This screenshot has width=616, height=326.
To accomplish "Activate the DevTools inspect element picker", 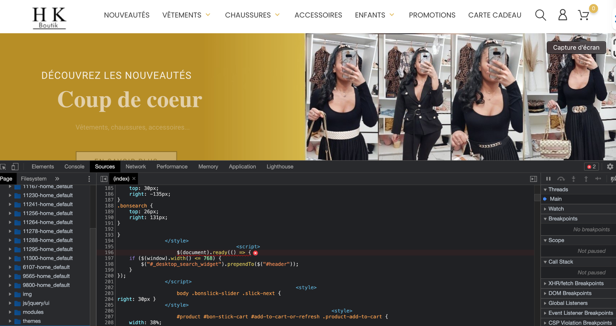I will click(x=3, y=167).
